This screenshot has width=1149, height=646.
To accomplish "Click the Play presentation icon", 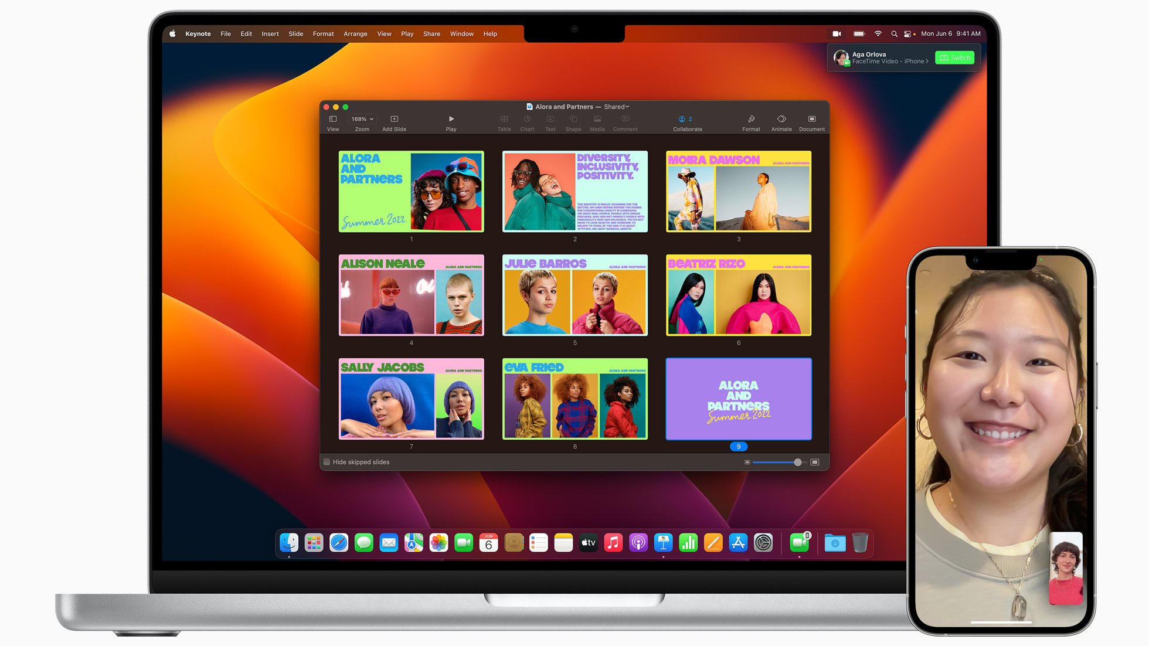I will click(451, 119).
